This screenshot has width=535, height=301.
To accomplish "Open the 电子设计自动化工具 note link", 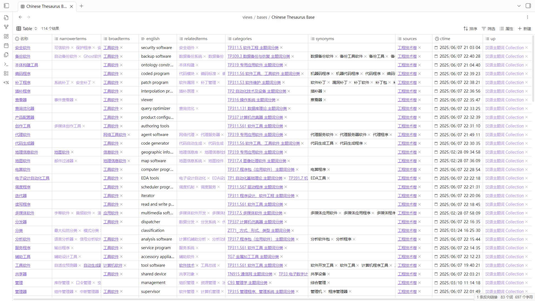I will (32, 178).
